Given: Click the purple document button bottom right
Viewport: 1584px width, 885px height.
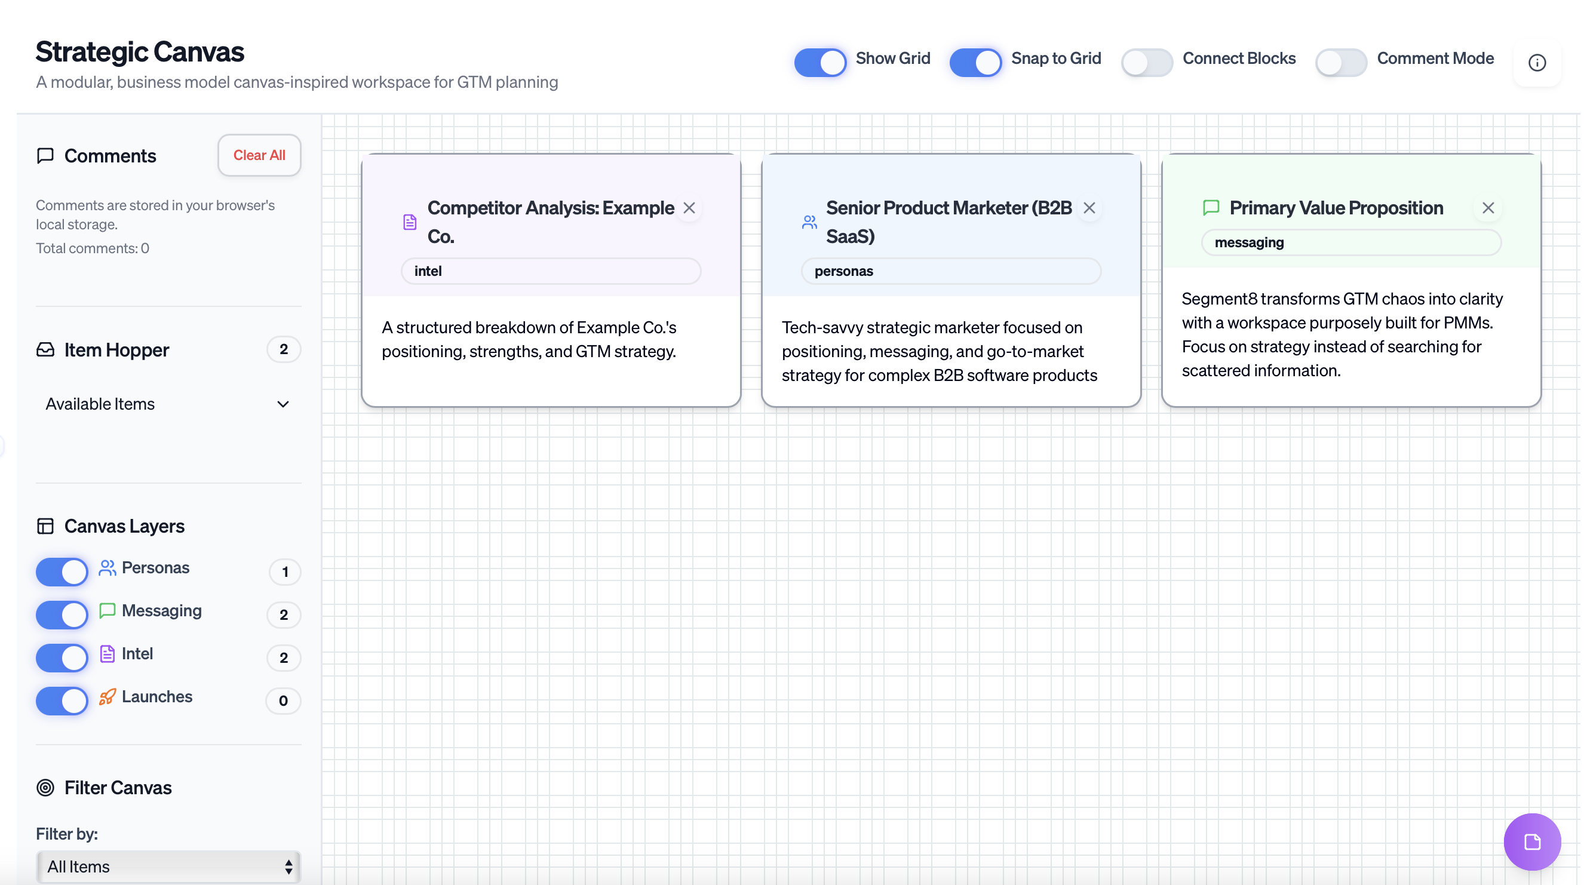Looking at the screenshot, I should click(x=1531, y=842).
